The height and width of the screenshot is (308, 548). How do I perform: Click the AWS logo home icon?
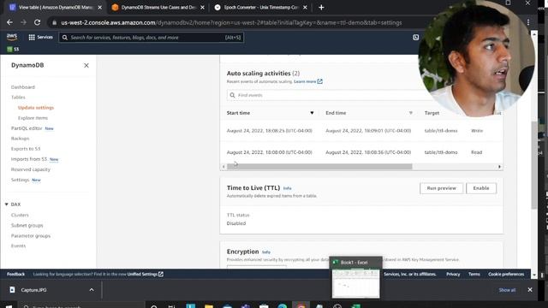(x=12, y=37)
